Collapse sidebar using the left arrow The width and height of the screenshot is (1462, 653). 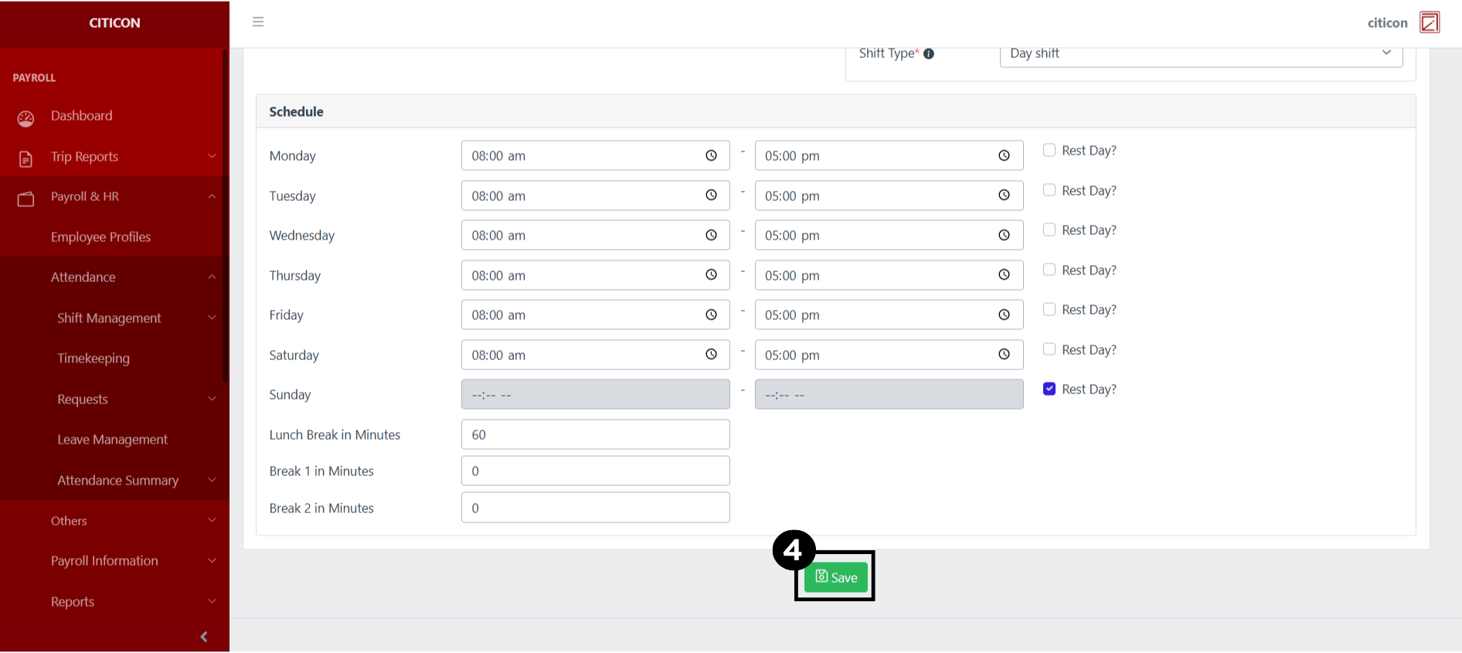tap(204, 637)
